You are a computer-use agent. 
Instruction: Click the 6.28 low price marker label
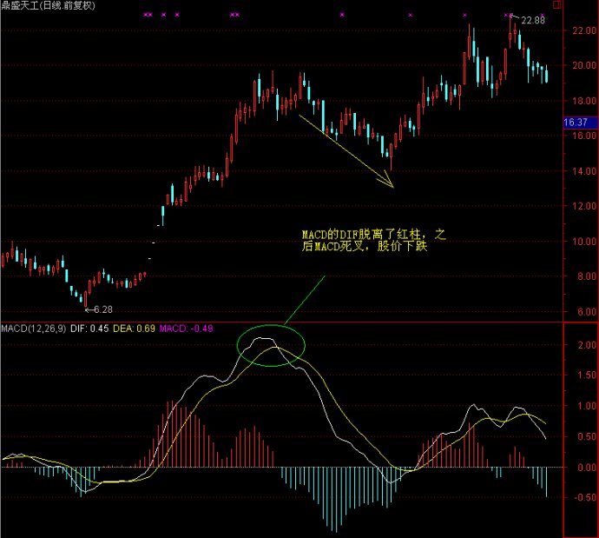[103, 309]
